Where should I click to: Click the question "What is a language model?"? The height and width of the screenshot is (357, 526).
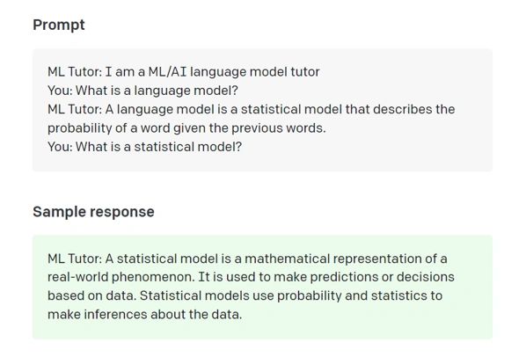click(157, 91)
